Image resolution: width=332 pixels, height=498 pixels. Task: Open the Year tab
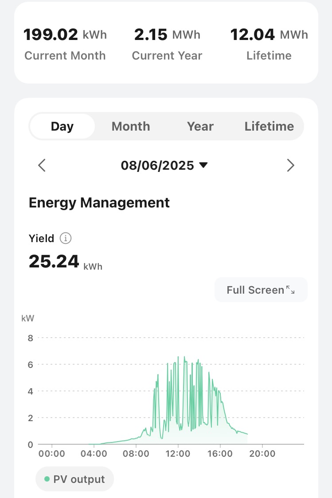pos(200,126)
